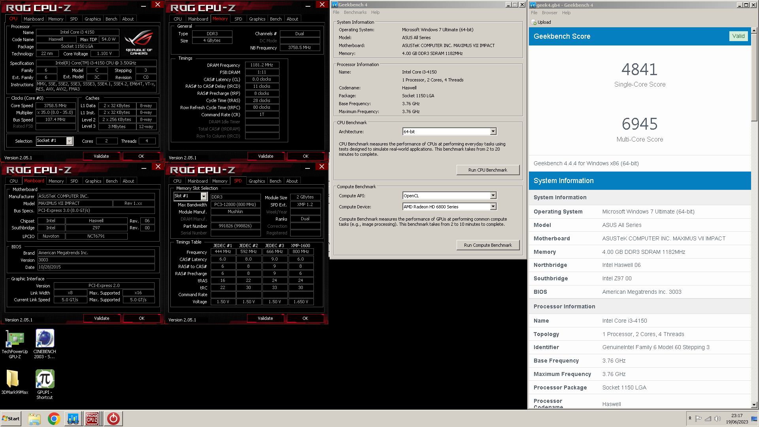Open File menu in Geekbench 4 window
The width and height of the screenshot is (759, 427).
(x=336, y=12)
